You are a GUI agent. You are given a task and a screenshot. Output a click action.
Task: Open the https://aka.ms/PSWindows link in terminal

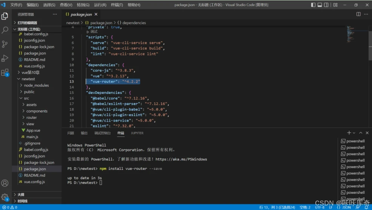pos(181,159)
